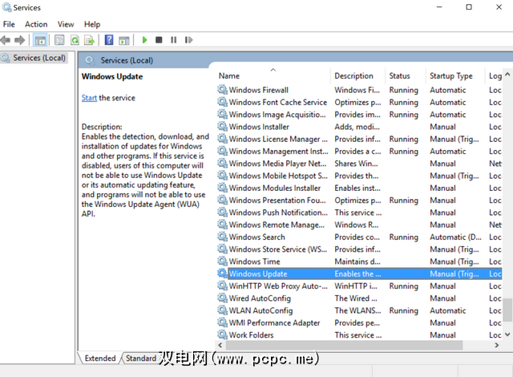Click gear icon of Windows Firewall row

click(223, 90)
